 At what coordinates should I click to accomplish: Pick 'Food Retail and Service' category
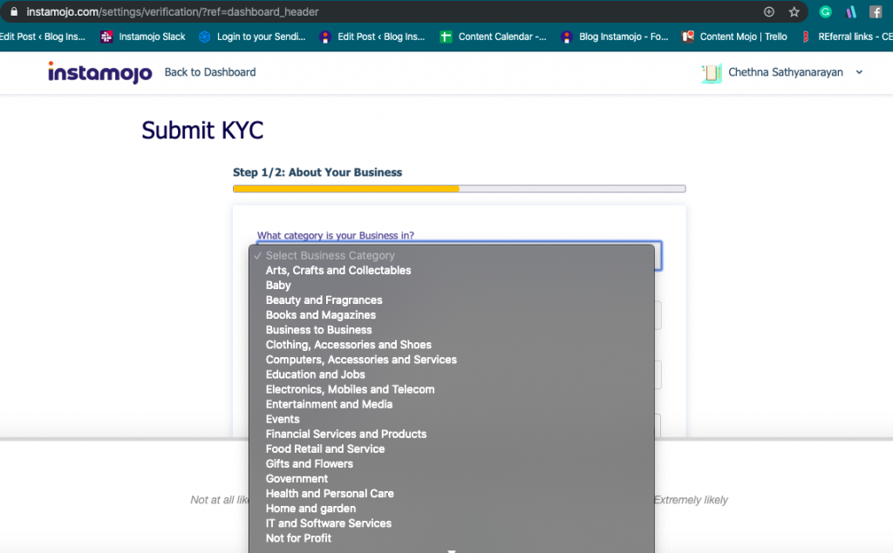[x=325, y=449]
